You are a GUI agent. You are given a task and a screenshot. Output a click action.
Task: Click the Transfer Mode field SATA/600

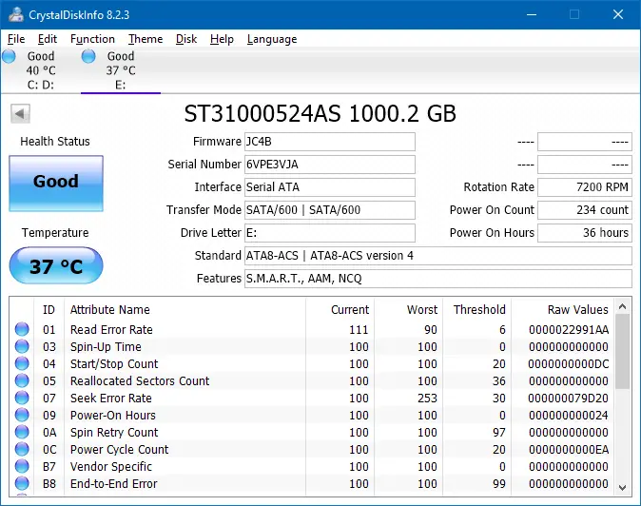click(330, 210)
